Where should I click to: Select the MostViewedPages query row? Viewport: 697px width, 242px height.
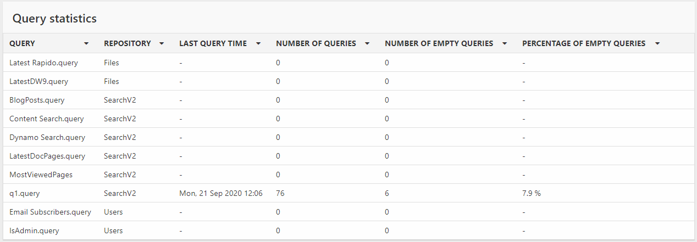click(x=41, y=175)
